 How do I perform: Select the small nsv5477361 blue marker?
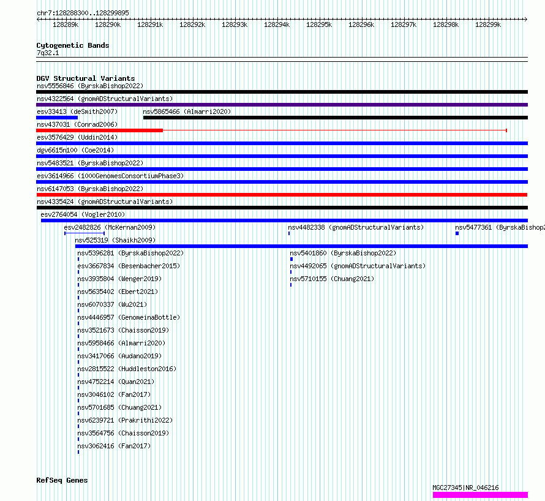[457, 233]
